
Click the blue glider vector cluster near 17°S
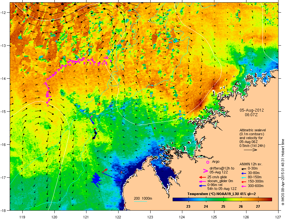(x=96, y=180)
